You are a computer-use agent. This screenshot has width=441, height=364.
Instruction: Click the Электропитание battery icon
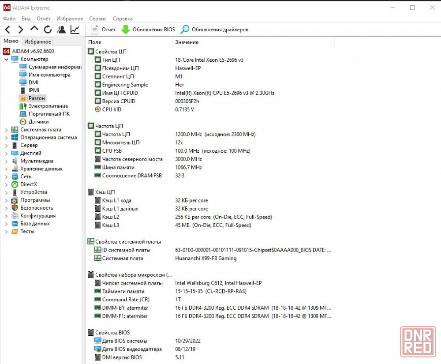click(23, 106)
